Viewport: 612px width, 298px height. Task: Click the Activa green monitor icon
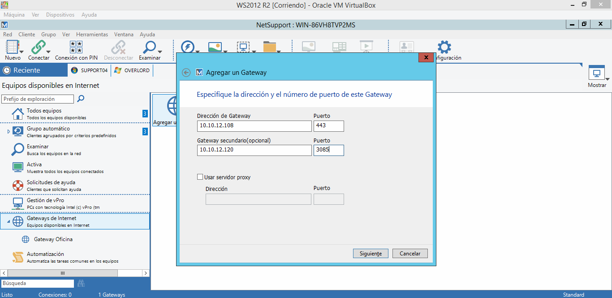17,168
